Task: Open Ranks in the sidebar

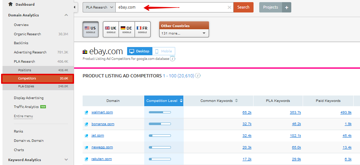Action: tap(19, 132)
